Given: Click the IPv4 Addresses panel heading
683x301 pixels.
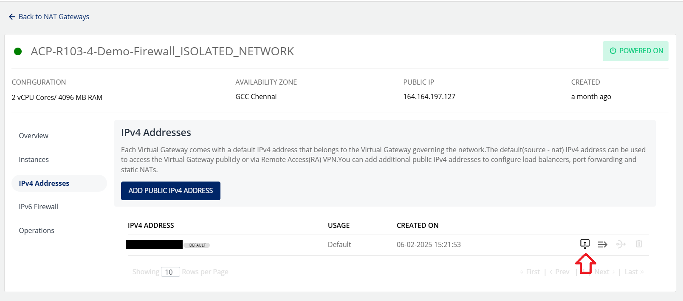Looking at the screenshot, I should tap(156, 133).
